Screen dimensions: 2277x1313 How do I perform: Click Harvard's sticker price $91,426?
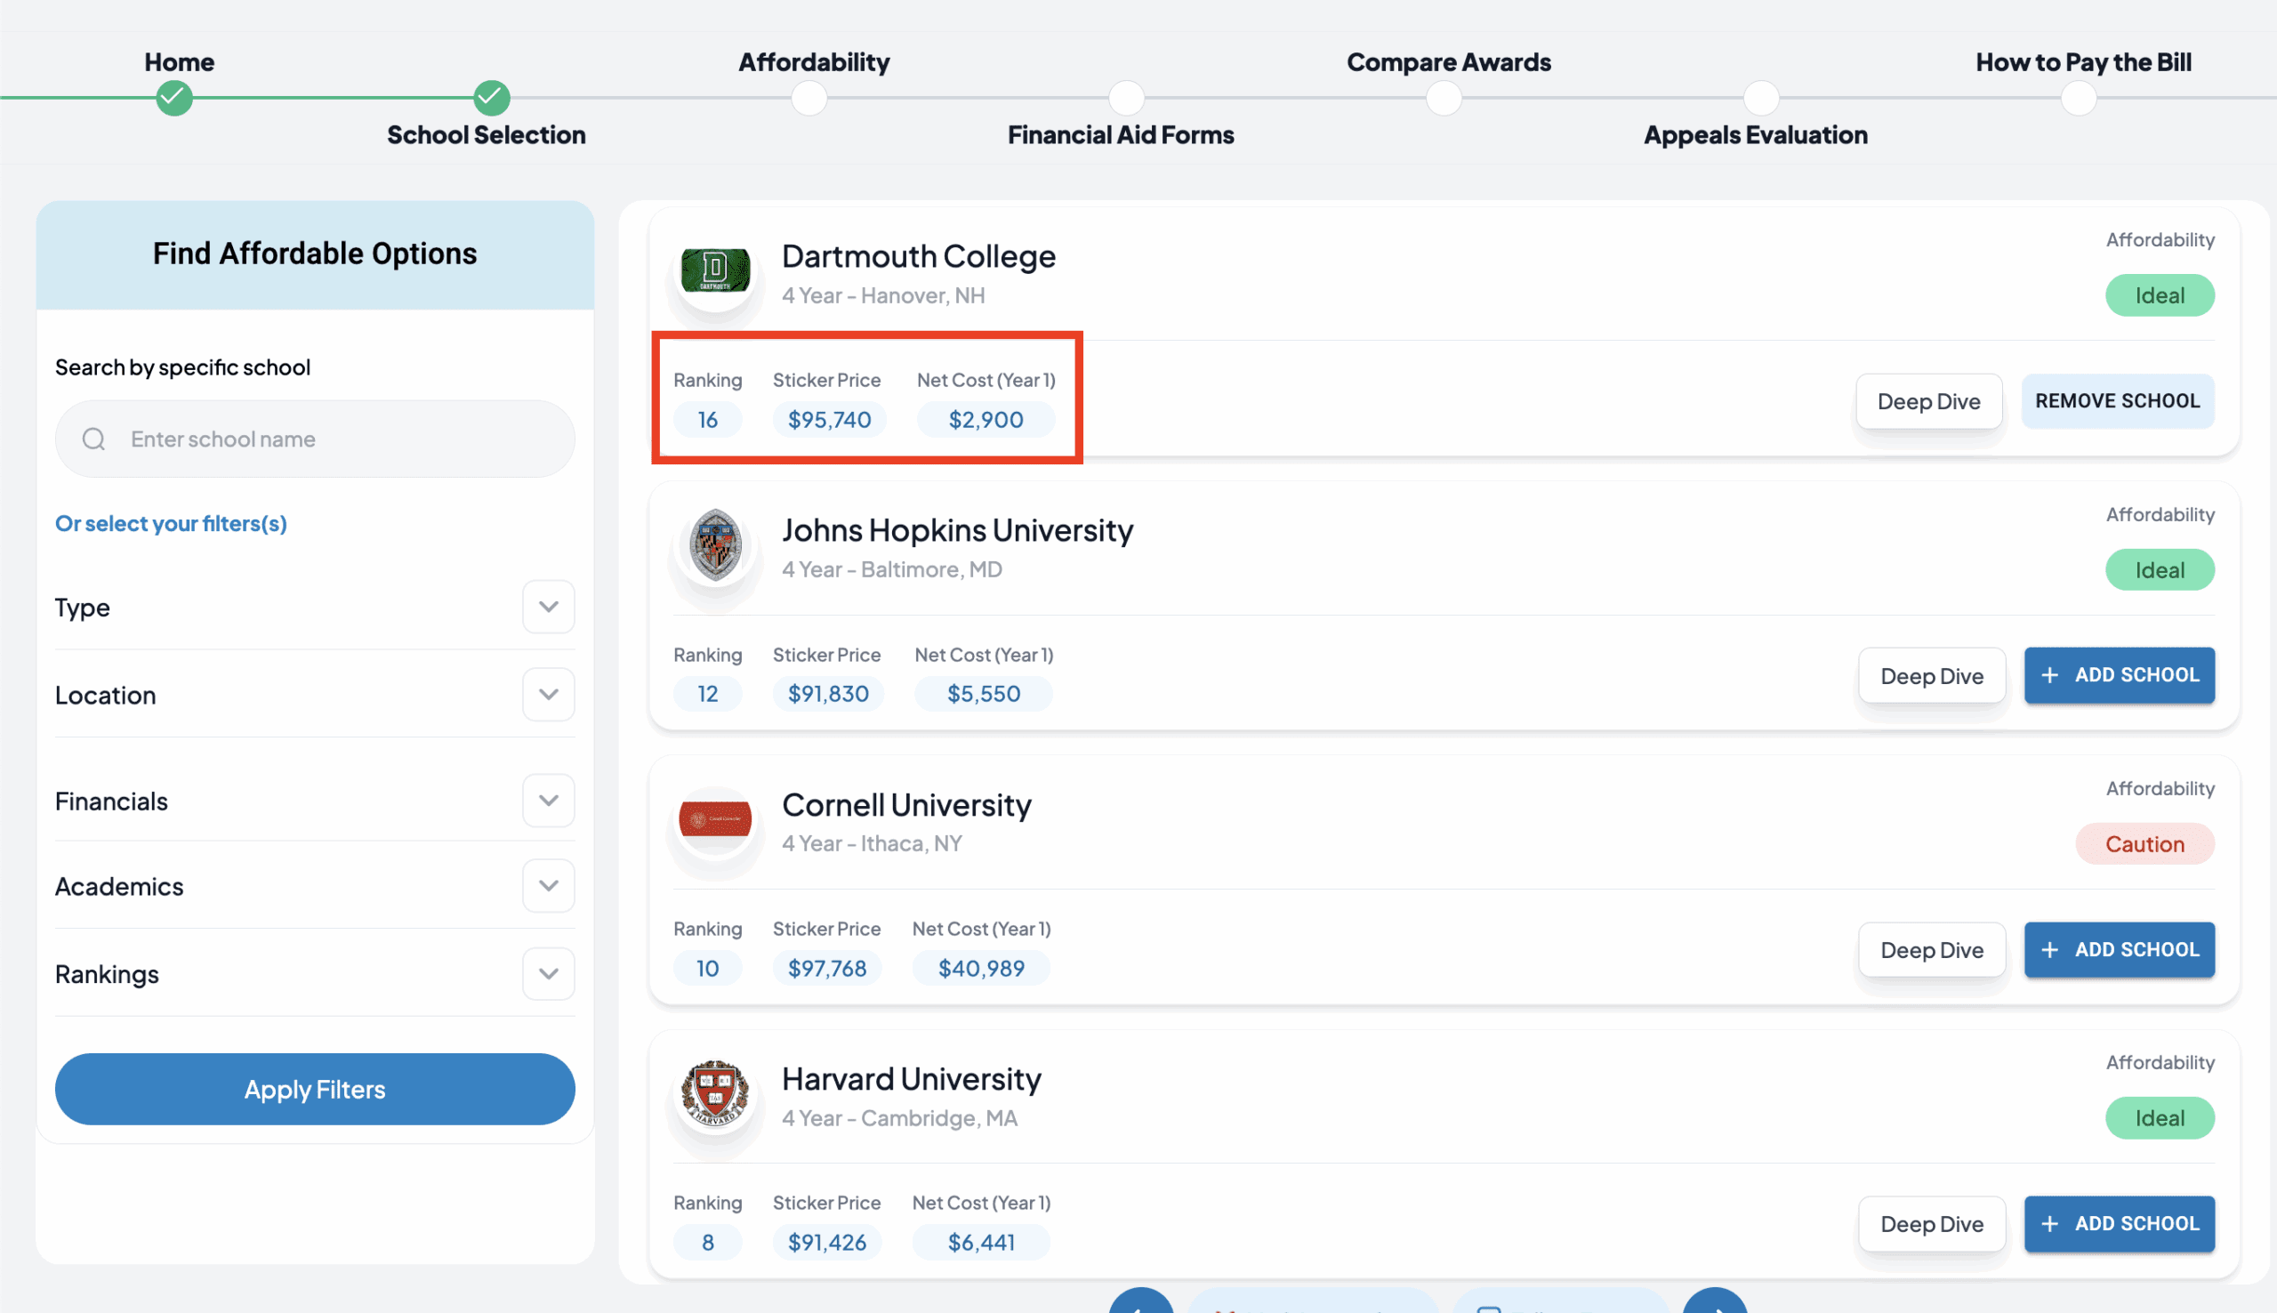pos(826,1242)
